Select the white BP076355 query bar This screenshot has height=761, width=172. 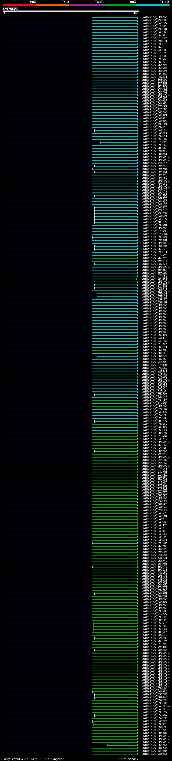pos(71,11)
